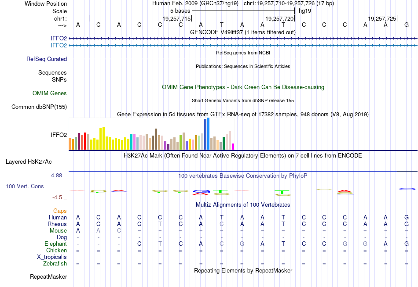The image size is (418, 287).
Task: Click the X_tropicalis species row label
Action: [x=52, y=257]
